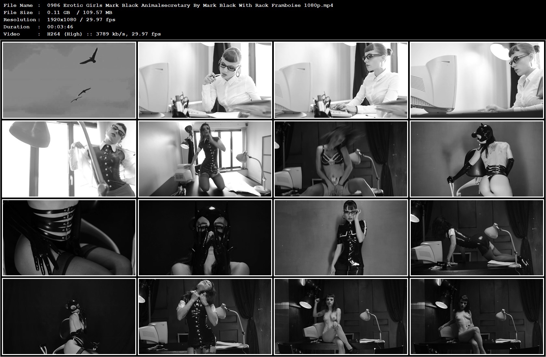Click the 1920x1080 resolution text
This screenshot has height=357, width=546.
tap(81, 20)
